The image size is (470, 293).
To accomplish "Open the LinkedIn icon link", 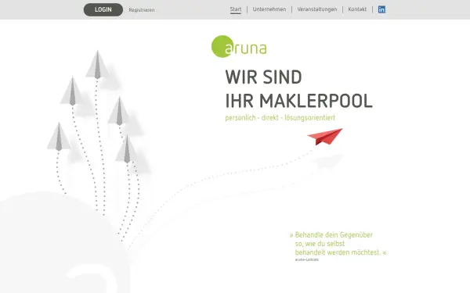I will [381, 9].
